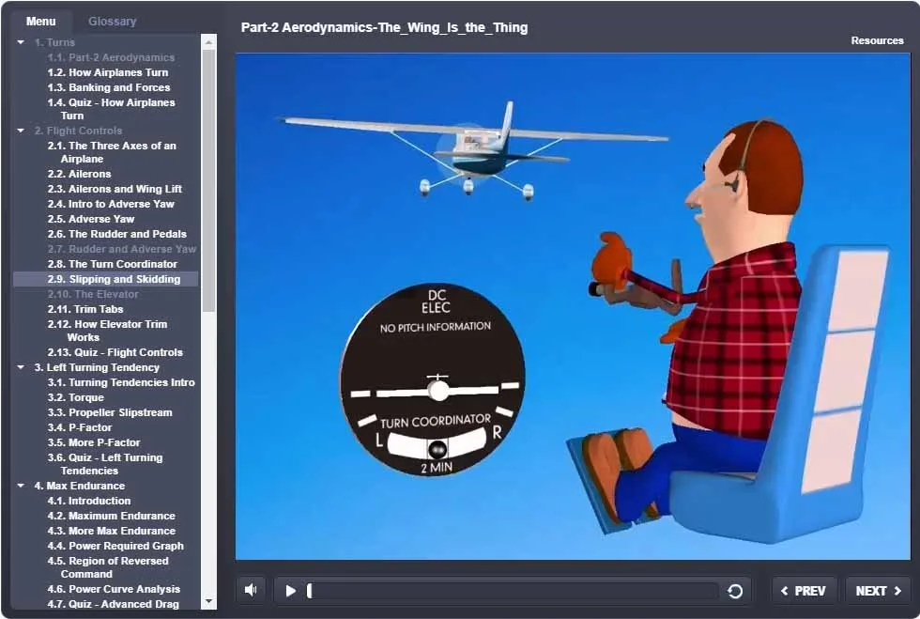
Task: Play the Slipping and Skidding slide
Action: point(290,591)
